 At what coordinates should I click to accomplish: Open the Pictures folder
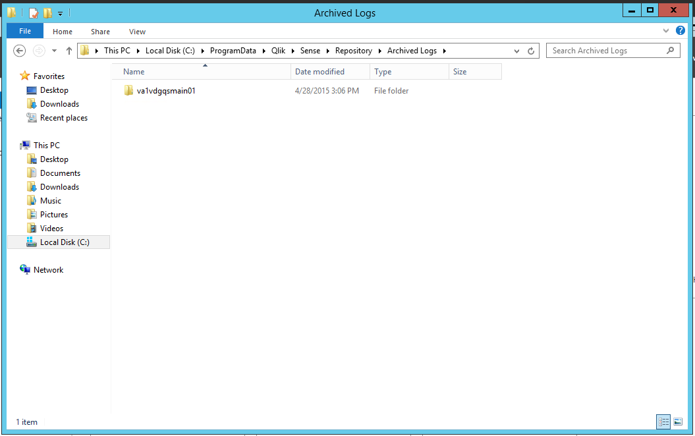(x=54, y=215)
